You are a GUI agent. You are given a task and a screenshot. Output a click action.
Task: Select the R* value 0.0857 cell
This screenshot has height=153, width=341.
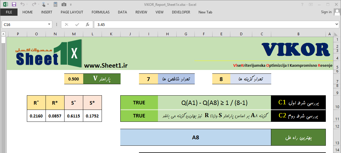[x=55, y=116]
